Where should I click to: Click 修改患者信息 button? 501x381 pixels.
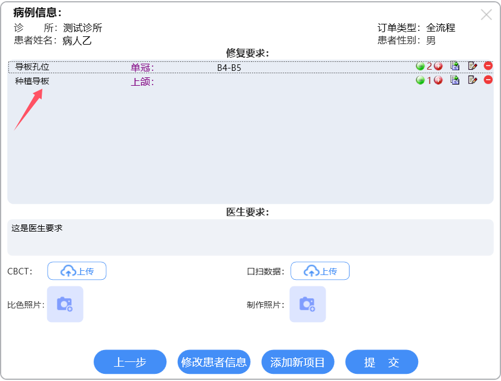click(x=214, y=362)
